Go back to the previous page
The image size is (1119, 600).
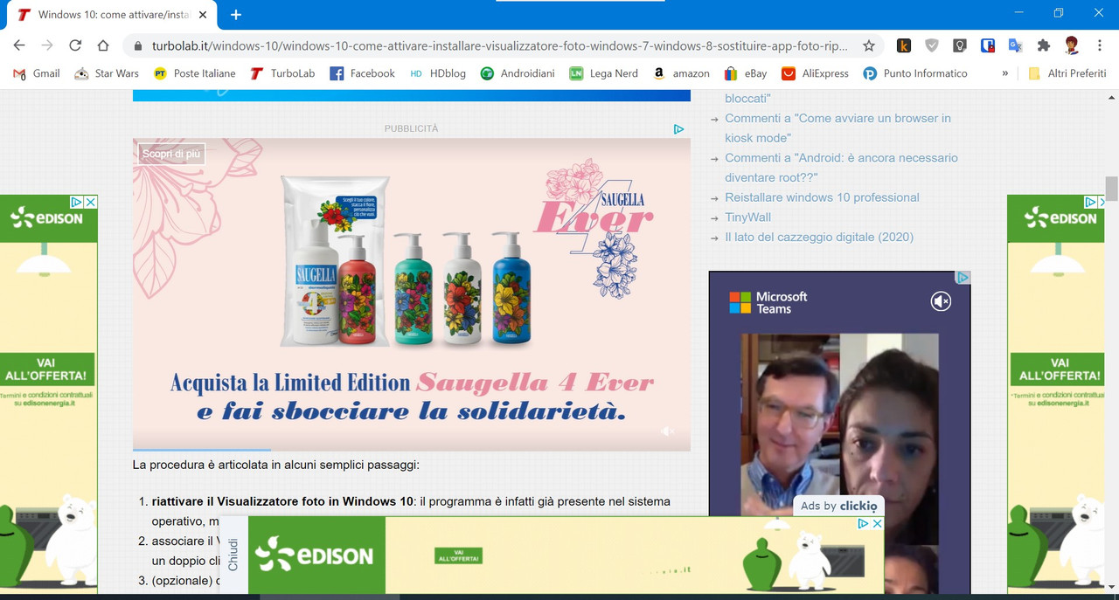pos(19,45)
